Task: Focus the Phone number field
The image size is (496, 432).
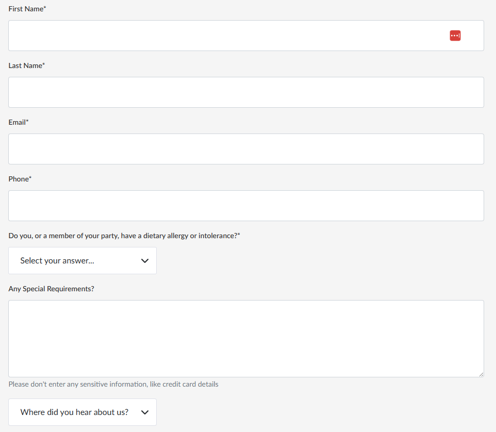Action: click(x=246, y=206)
